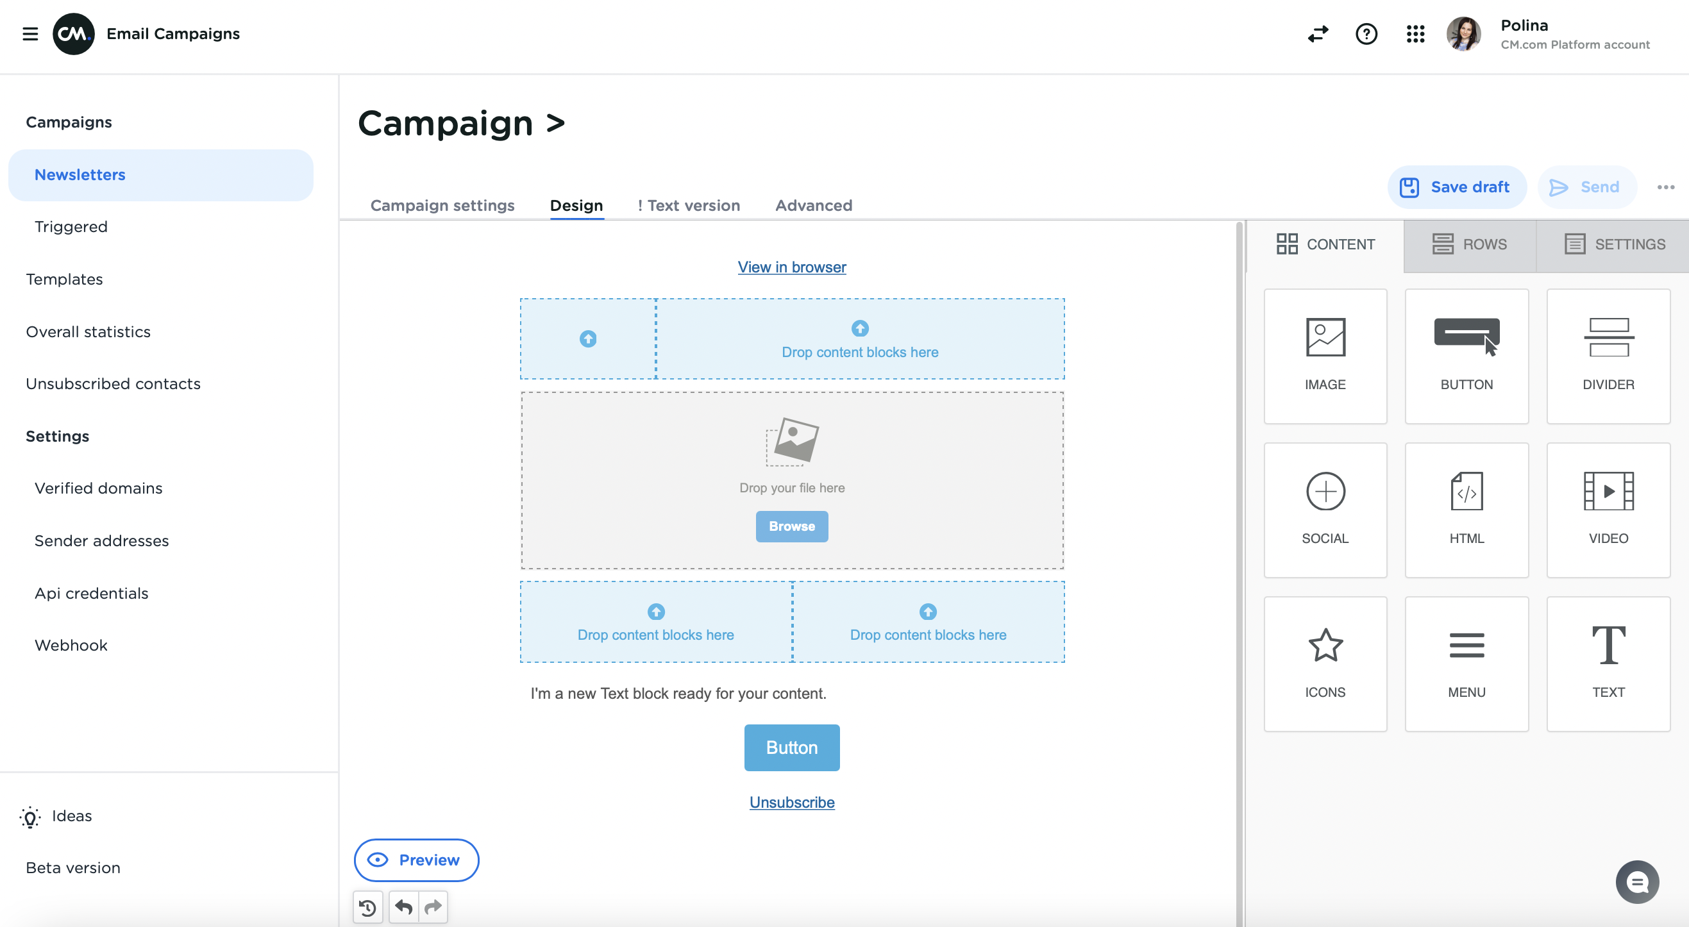
Task: Select the Social content block
Action: point(1325,510)
